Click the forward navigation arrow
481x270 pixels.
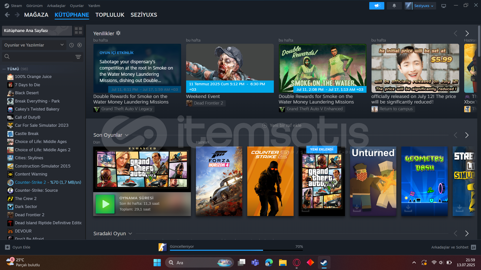17,15
